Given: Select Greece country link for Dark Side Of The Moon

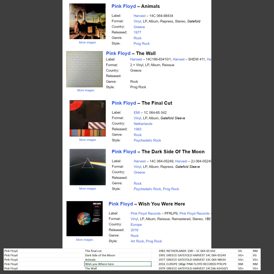Looking at the screenshot, I should pos(139,172).
